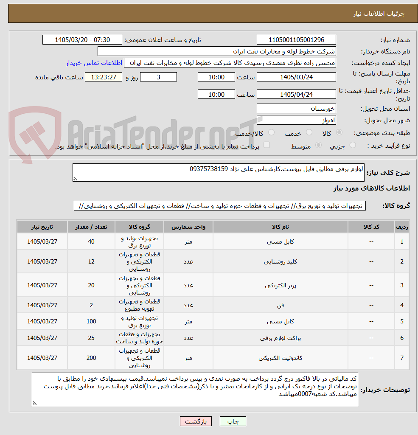The image size is (418, 435).
Task: Click کابل مسی item name in row 1
Action: pos(280,241)
